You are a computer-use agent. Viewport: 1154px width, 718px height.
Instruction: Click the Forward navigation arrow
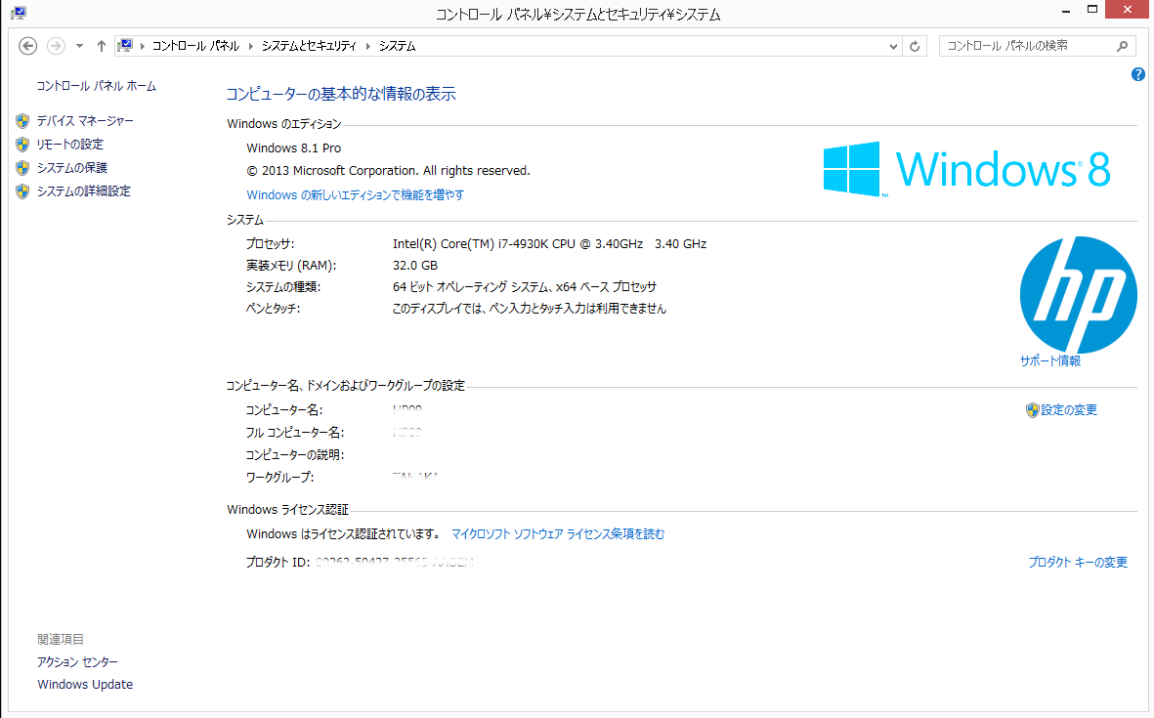56,46
